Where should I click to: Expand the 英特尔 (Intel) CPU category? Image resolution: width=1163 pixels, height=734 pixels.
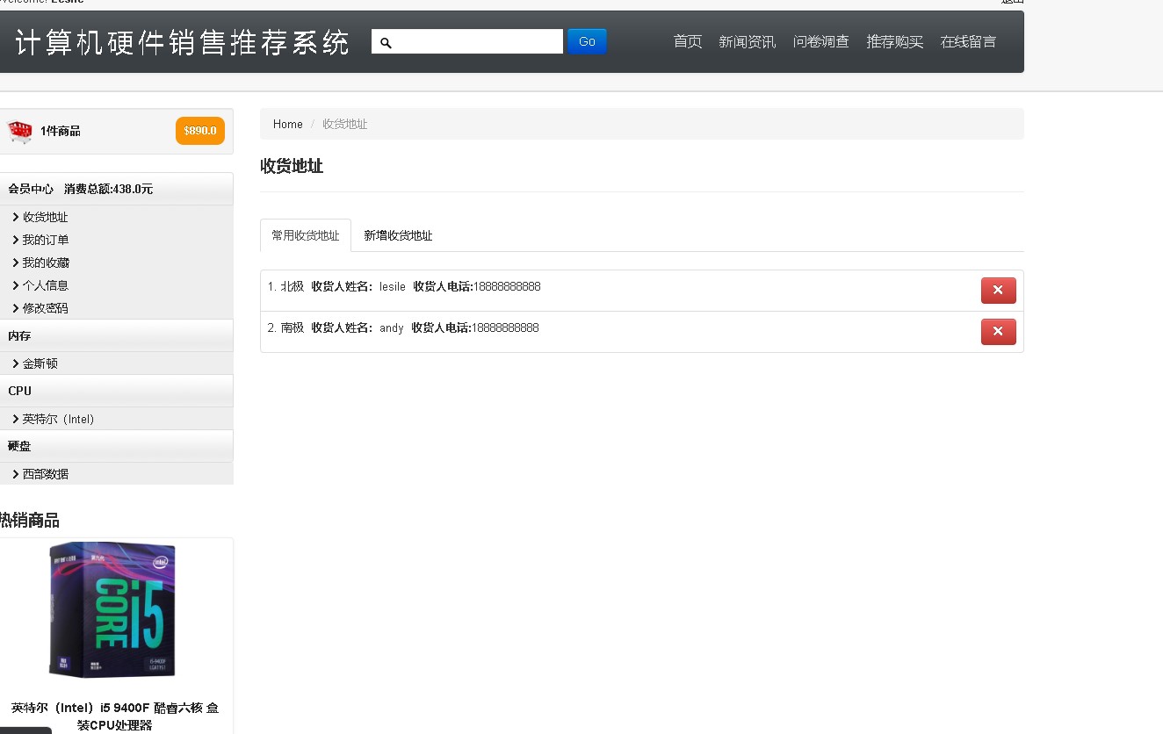click(58, 419)
